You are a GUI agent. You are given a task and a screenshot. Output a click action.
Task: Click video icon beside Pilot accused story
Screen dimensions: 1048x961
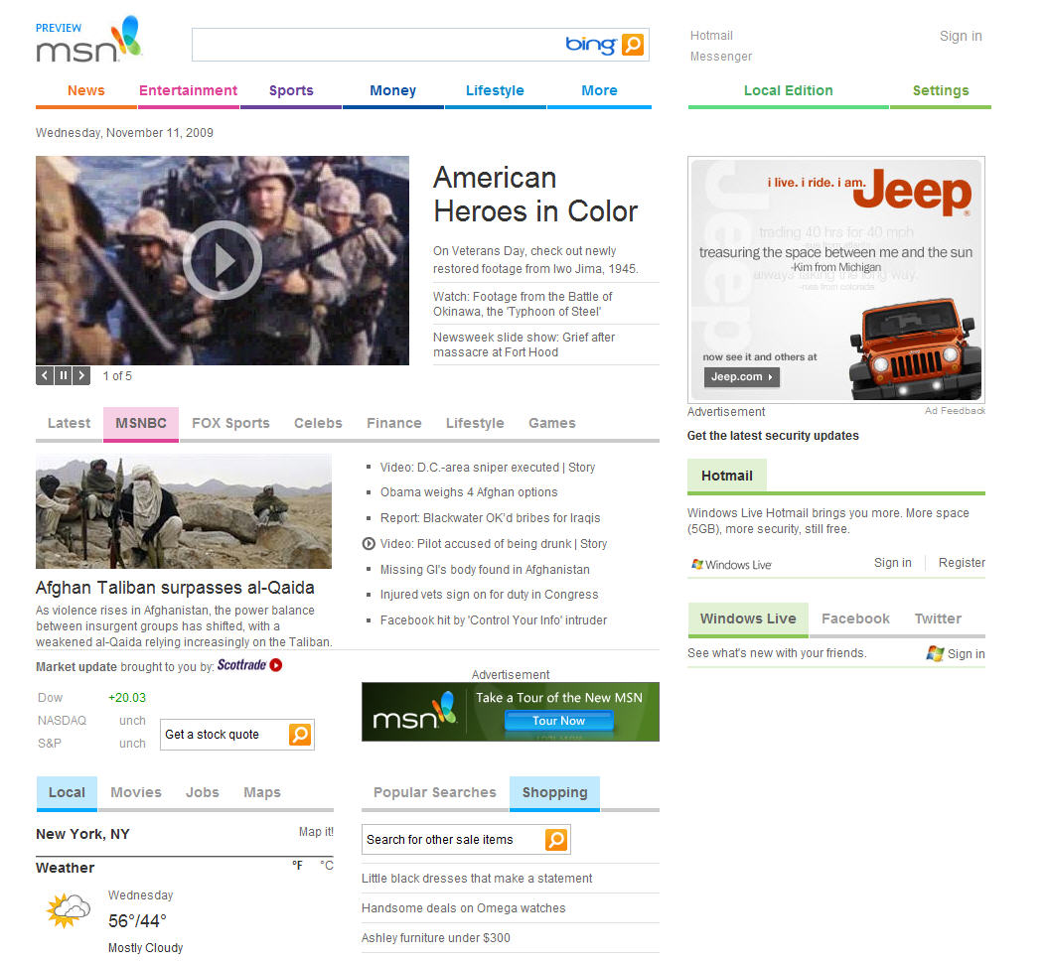(x=369, y=544)
